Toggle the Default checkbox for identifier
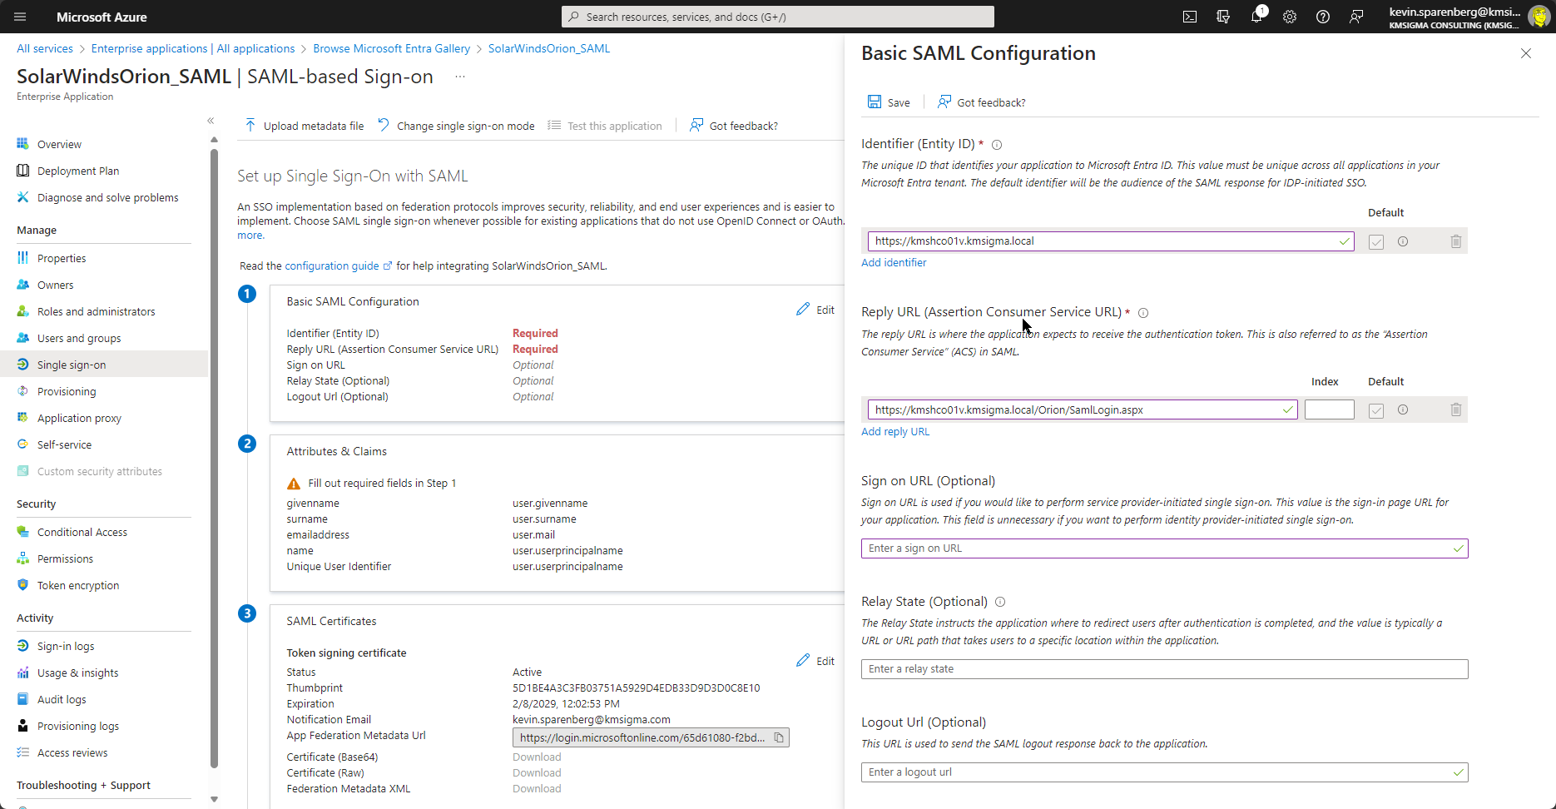The height and width of the screenshot is (809, 1556). (x=1376, y=241)
